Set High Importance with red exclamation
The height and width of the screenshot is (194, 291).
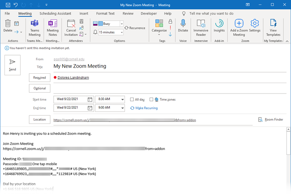click(x=170, y=28)
